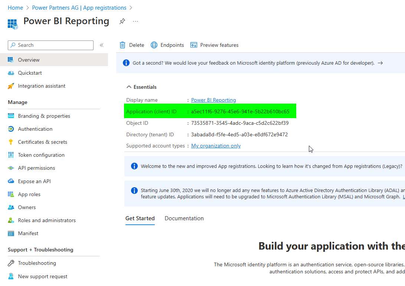Click the Endpoints globe icon
The image size is (405, 286).
(154, 45)
